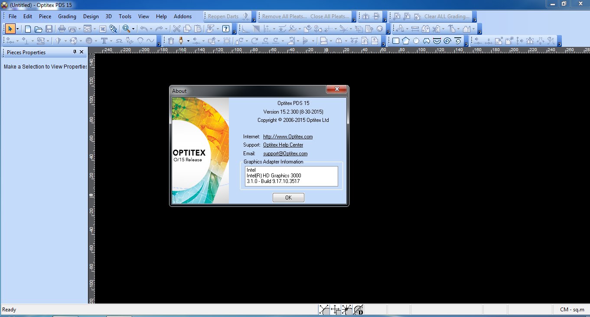Close the About dialog with red X
Screen dimensions: 590x317
coord(336,89)
